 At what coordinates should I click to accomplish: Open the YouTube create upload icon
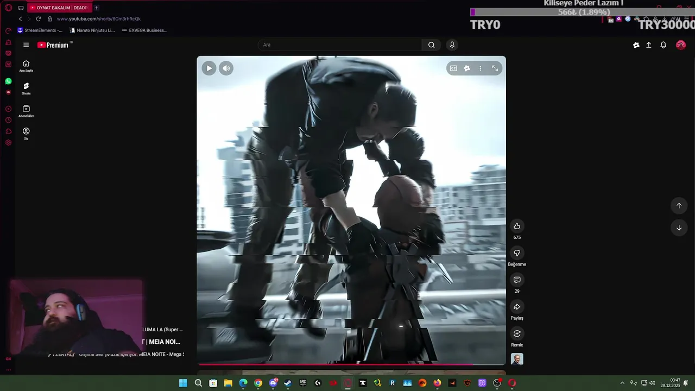point(648,45)
